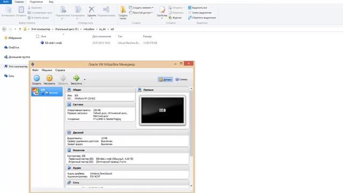The height and width of the screenshot is (193, 343).
Task: Open the Носители section title link
Action: [79, 150]
